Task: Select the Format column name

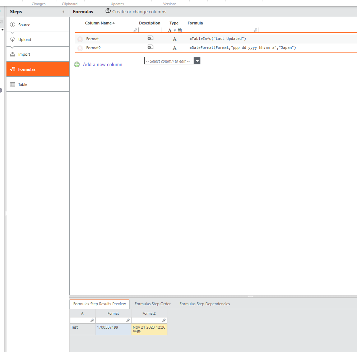Action: (92, 39)
